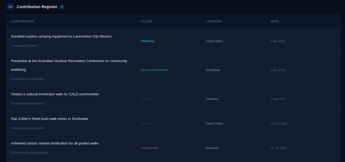Viewport: 345px width, 162px height.
Task: Select Inclusion pillar tag in CALD walk row
Action: 147,99
